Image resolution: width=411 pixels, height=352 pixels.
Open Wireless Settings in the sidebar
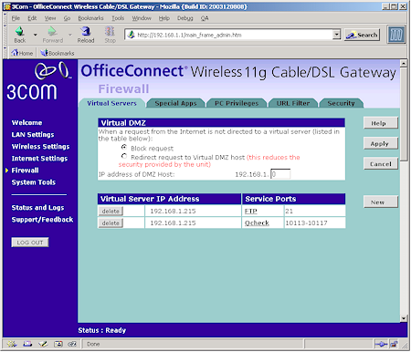pos(40,147)
